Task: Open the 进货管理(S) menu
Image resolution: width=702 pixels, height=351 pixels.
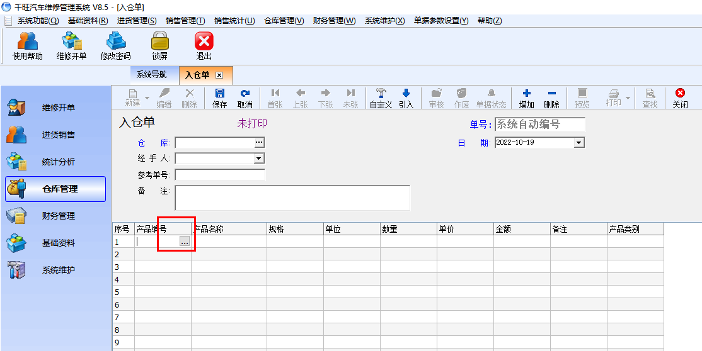Action: 137,21
